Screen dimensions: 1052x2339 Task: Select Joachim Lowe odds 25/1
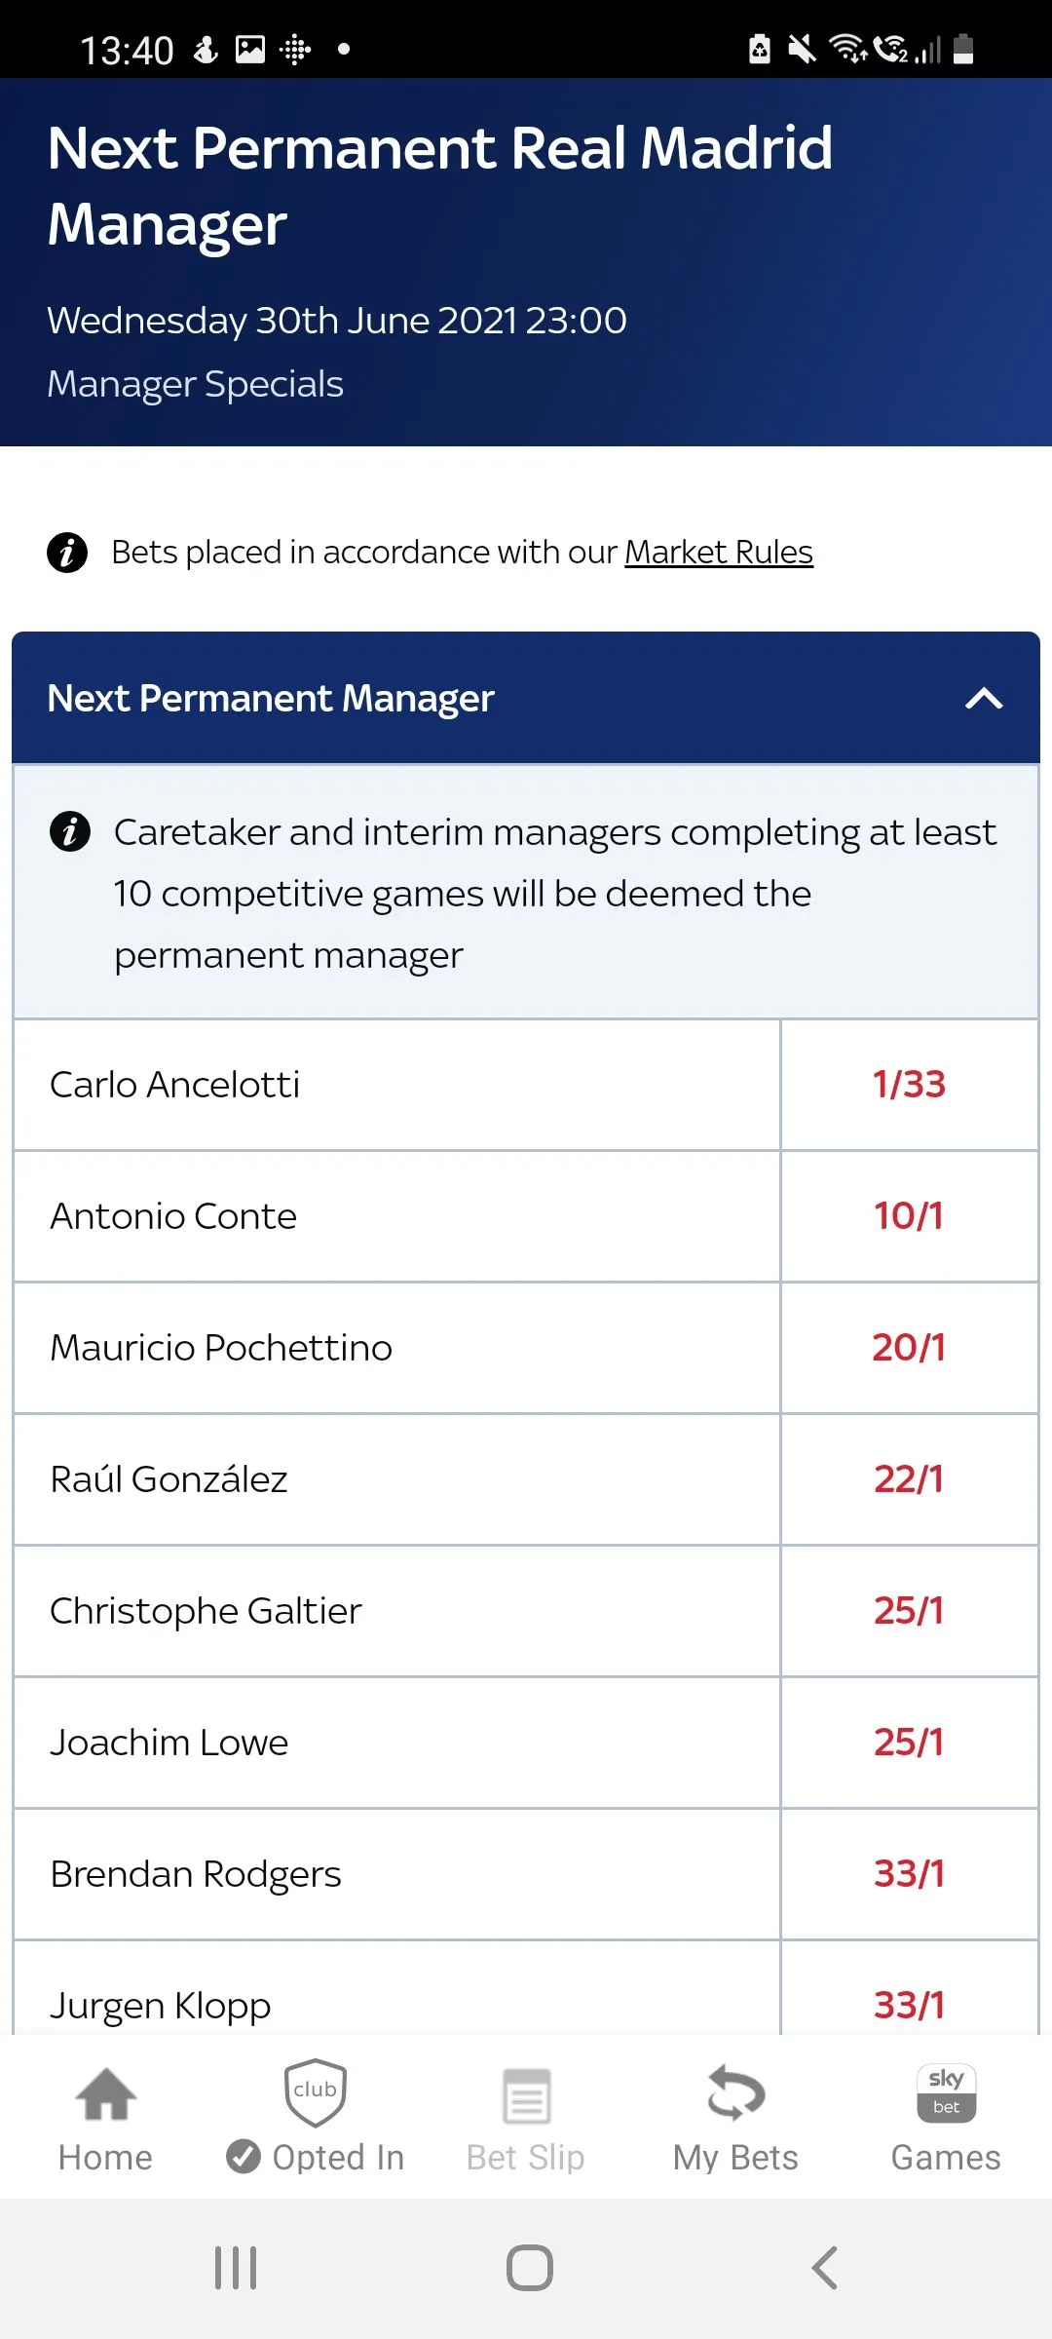(909, 1743)
